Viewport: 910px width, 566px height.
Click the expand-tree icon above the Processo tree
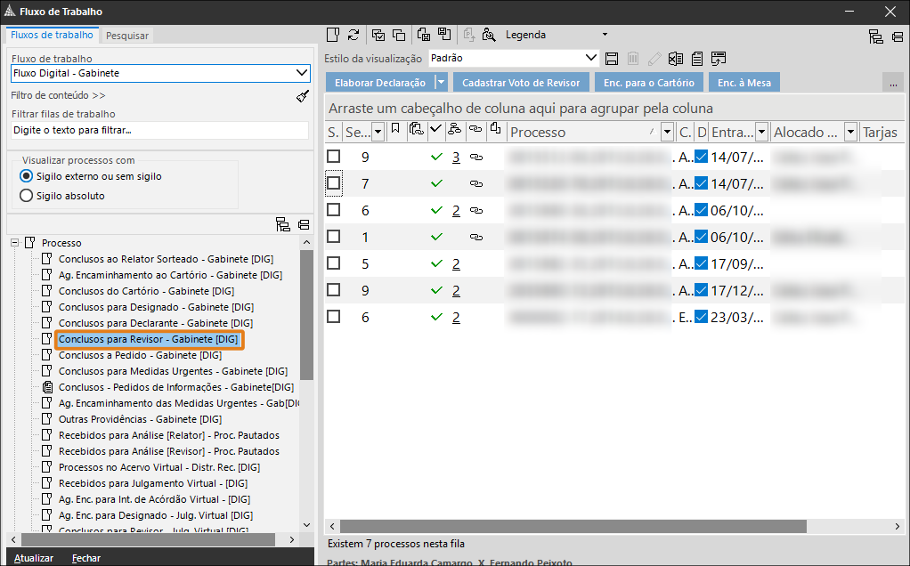coord(282,224)
